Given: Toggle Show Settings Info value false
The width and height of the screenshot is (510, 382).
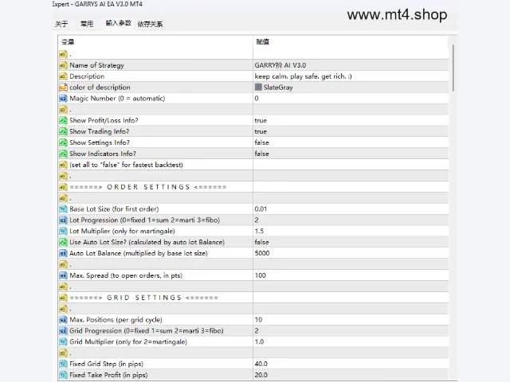Looking at the screenshot, I should (261, 142).
